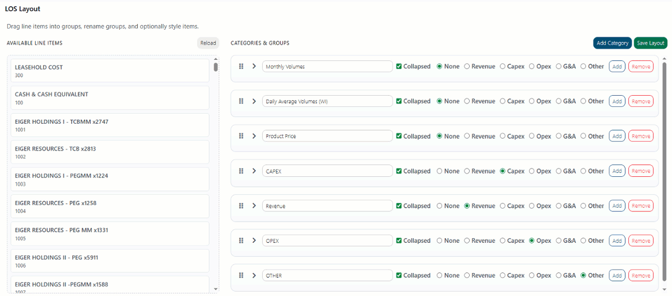Edit the Monthly Volumes name field
The width and height of the screenshot is (672, 296).
point(328,66)
